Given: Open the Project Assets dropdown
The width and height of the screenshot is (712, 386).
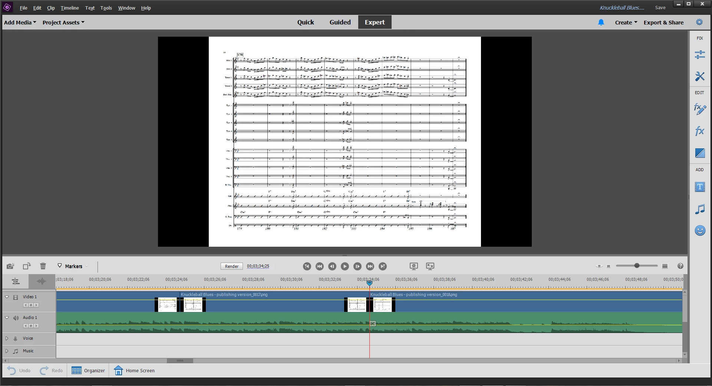Looking at the screenshot, I should (63, 22).
